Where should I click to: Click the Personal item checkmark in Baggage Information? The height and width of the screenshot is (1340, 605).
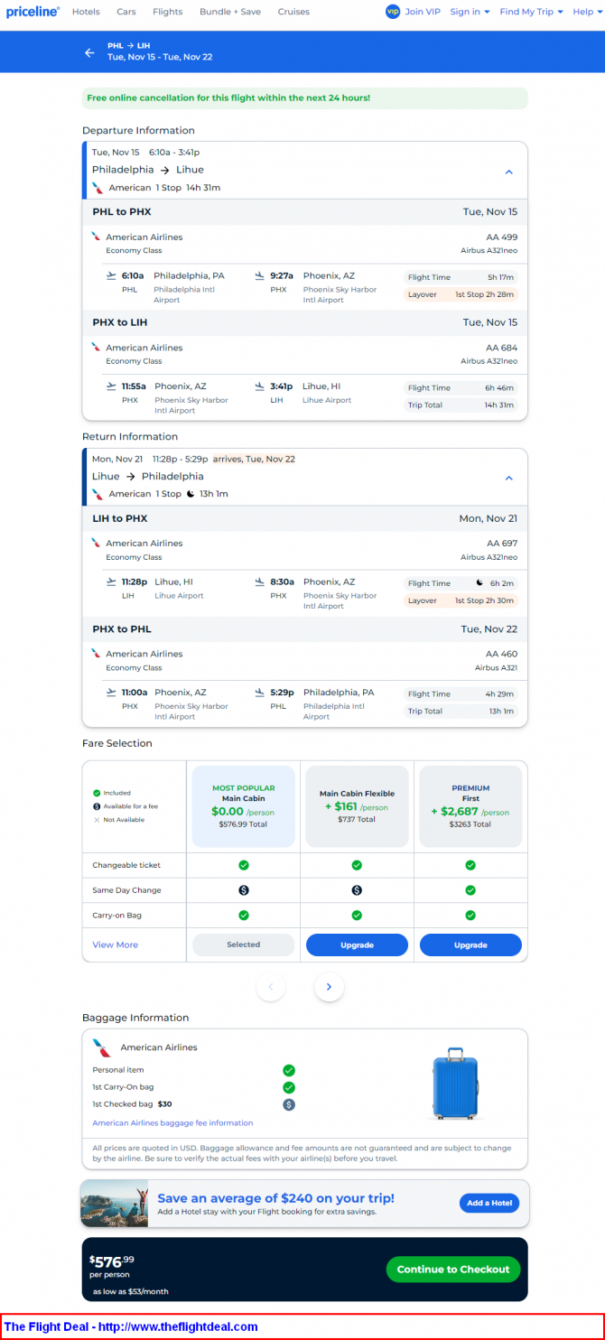coord(289,1071)
